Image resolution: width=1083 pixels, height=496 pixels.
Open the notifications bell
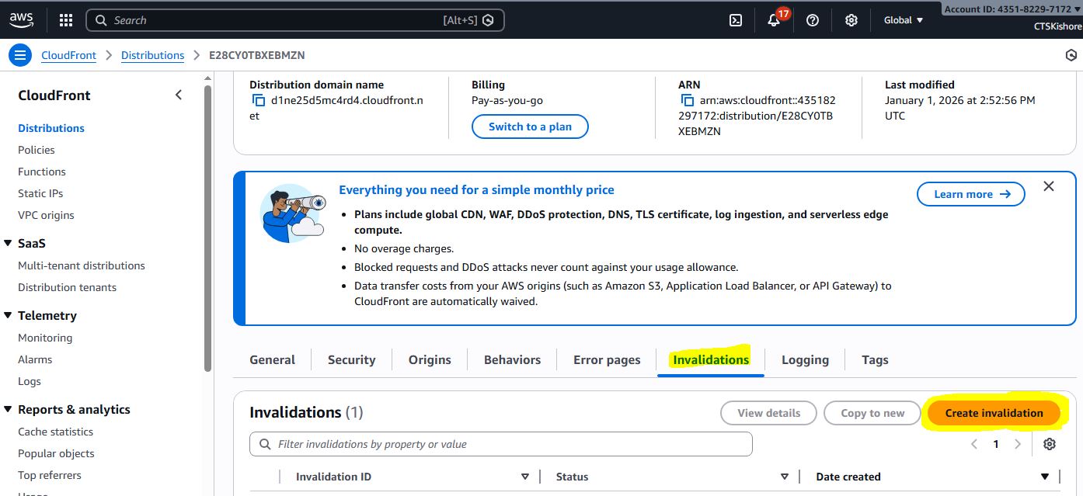(x=774, y=21)
